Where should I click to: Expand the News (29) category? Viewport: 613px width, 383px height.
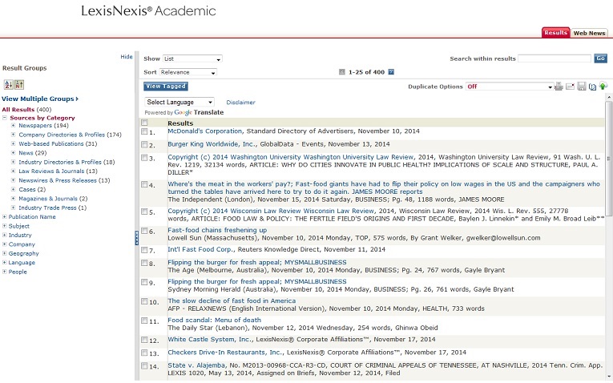pyautogui.click(x=13, y=153)
